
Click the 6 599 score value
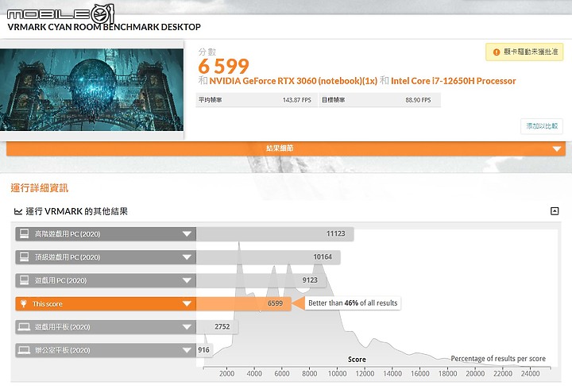click(223, 67)
